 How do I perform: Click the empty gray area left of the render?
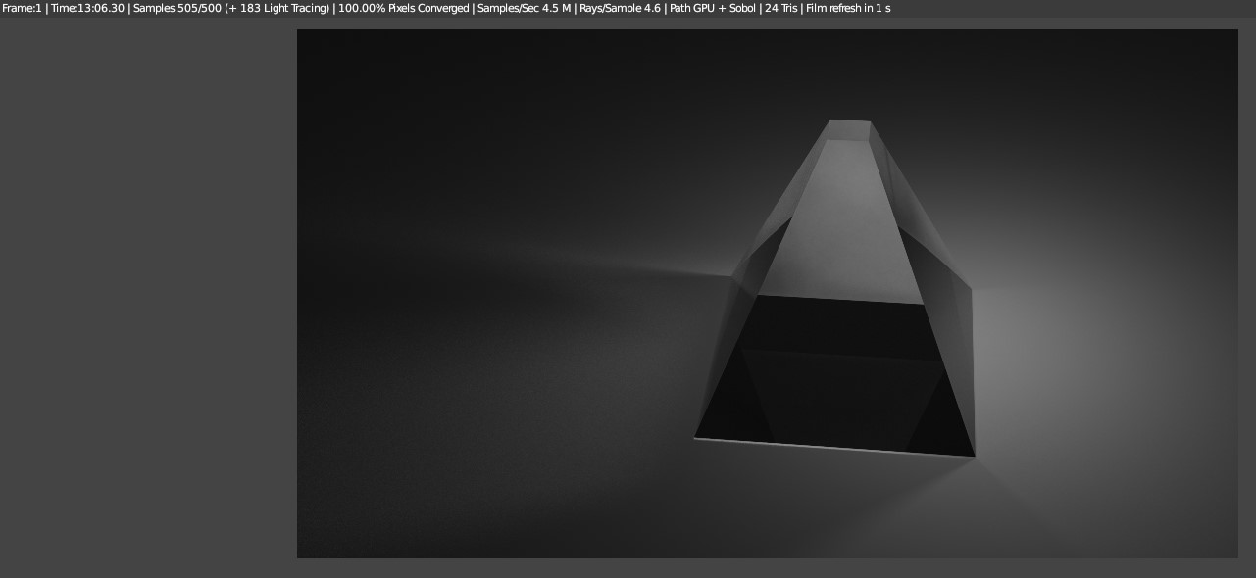147,294
